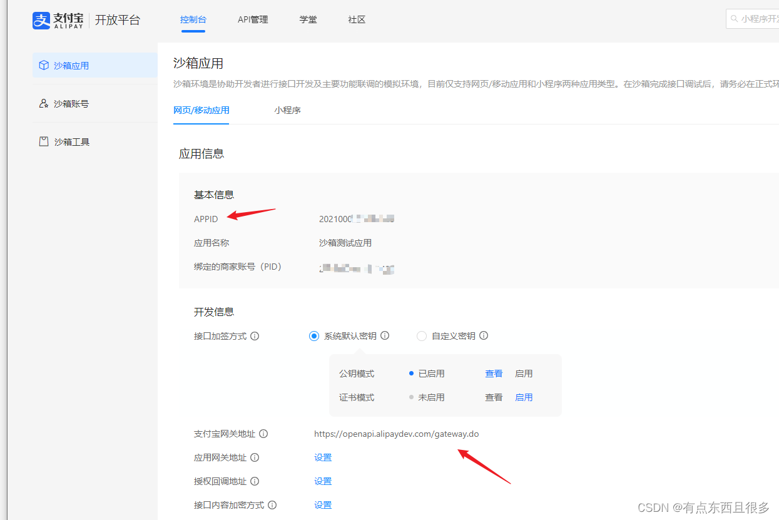Open the API管理 top navigation item

pyautogui.click(x=253, y=19)
